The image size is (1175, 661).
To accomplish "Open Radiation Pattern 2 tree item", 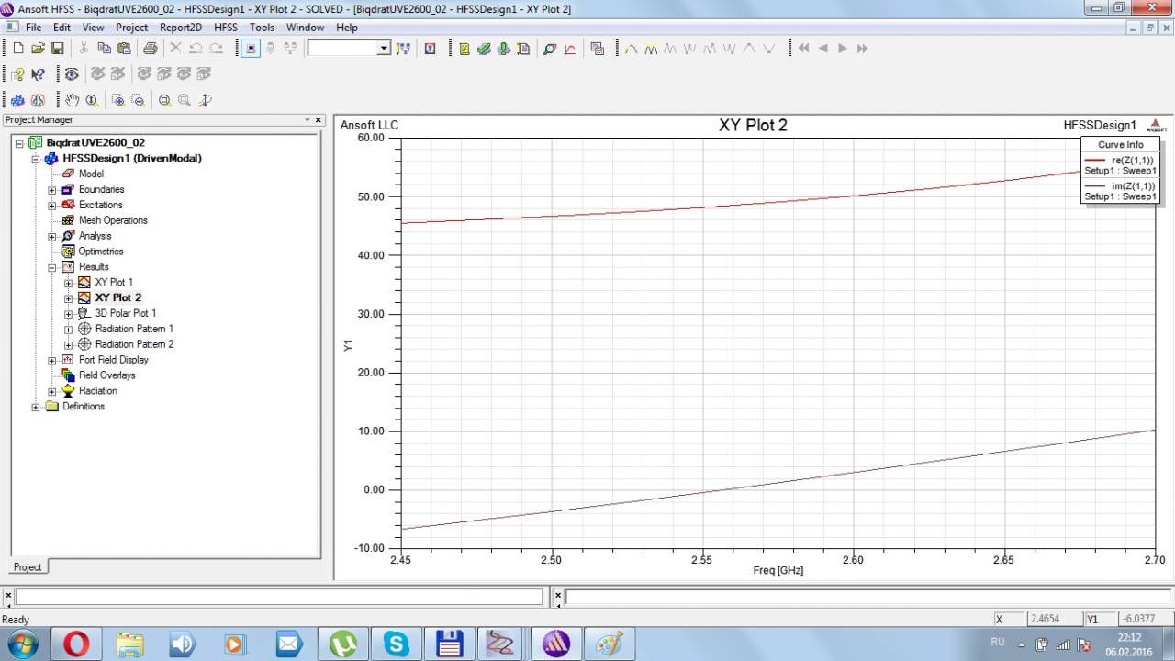I will [x=134, y=344].
